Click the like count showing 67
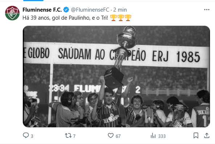Screen dimensions: 215x144 [118, 136]
